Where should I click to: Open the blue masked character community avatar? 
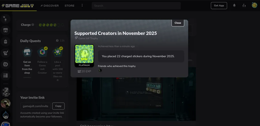(6, 115)
